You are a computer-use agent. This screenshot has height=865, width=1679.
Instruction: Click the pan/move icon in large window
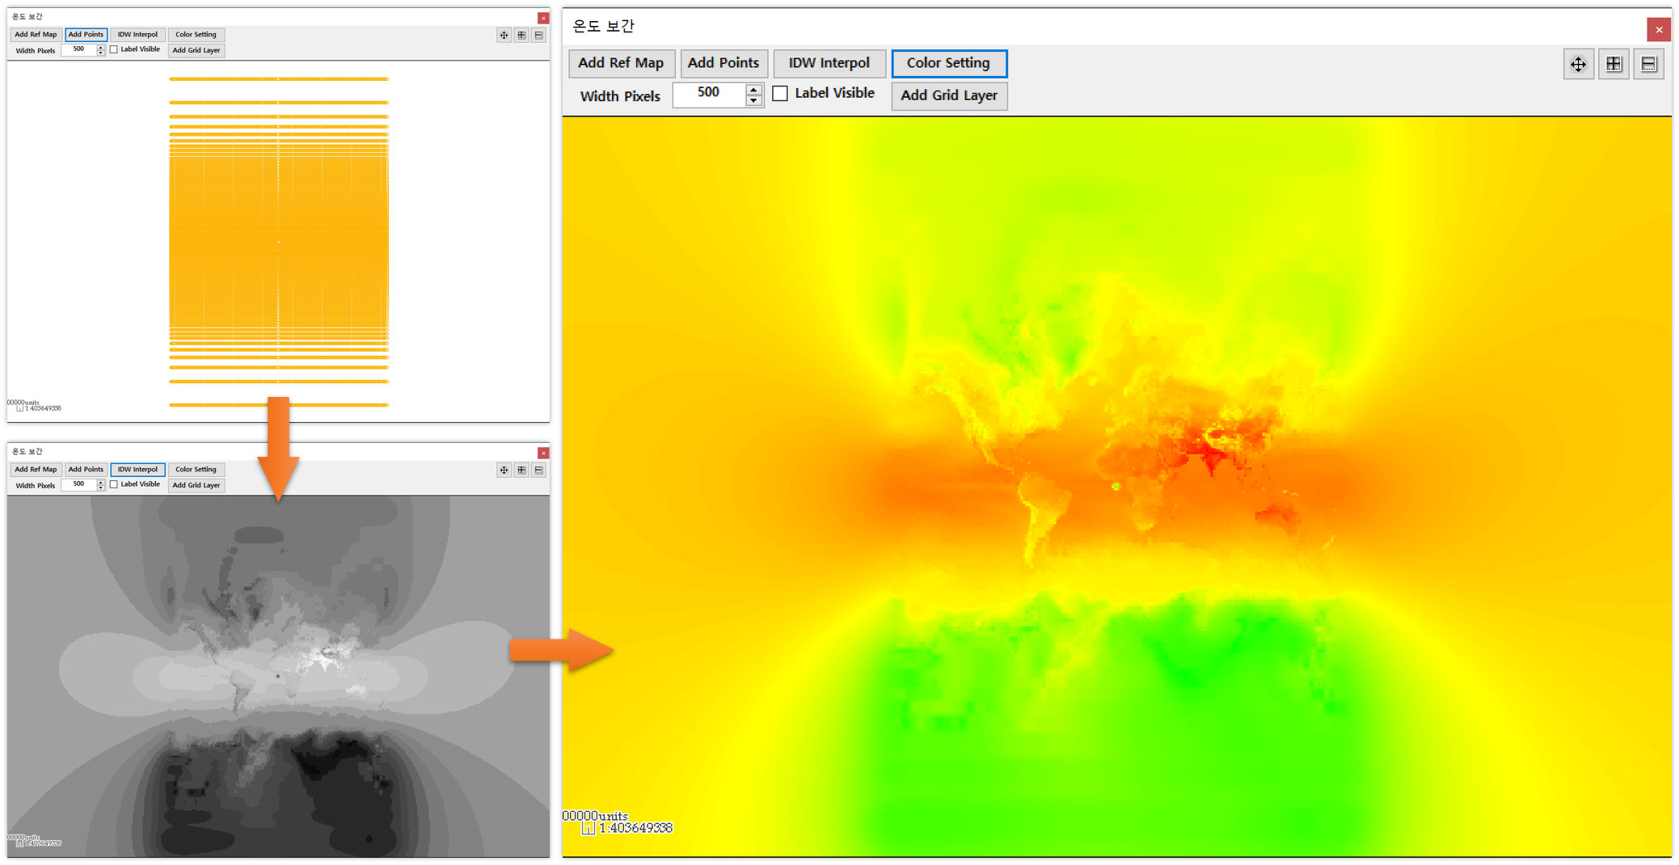click(1578, 65)
